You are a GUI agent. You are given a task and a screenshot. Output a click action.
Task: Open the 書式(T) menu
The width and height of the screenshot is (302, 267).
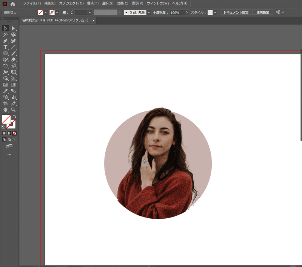coord(93,3)
